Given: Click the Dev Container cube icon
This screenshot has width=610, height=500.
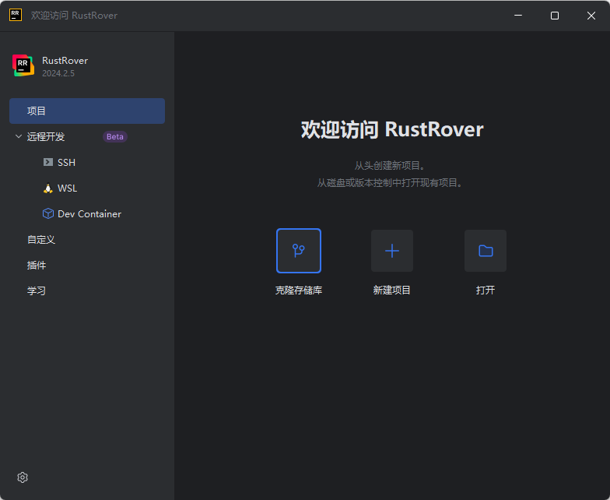Looking at the screenshot, I should point(48,214).
